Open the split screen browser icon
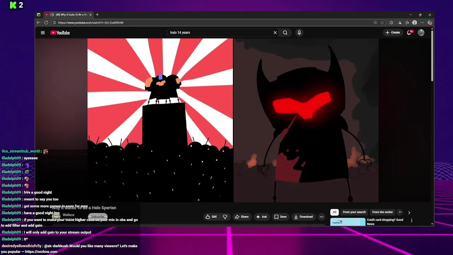Image resolution: width=453 pixels, height=255 pixels. [399, 23]
